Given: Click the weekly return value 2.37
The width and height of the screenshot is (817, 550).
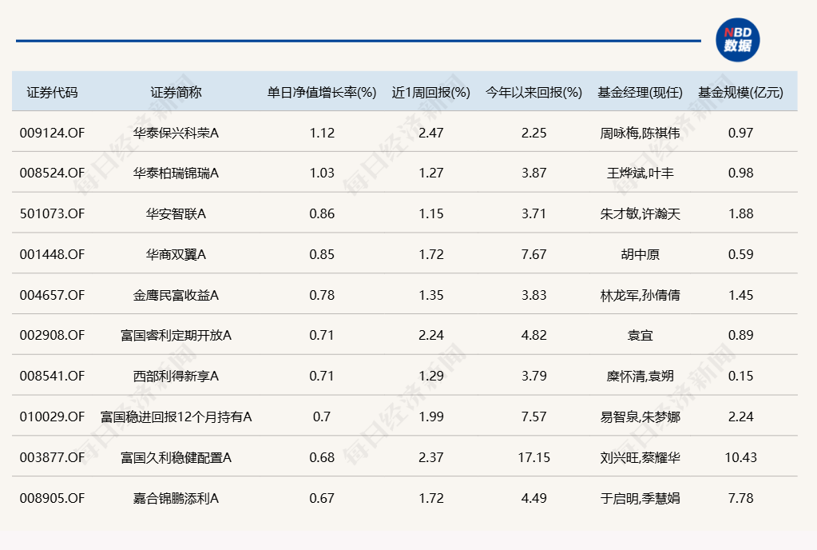Looking at the screenshot, I should point(431,457).
